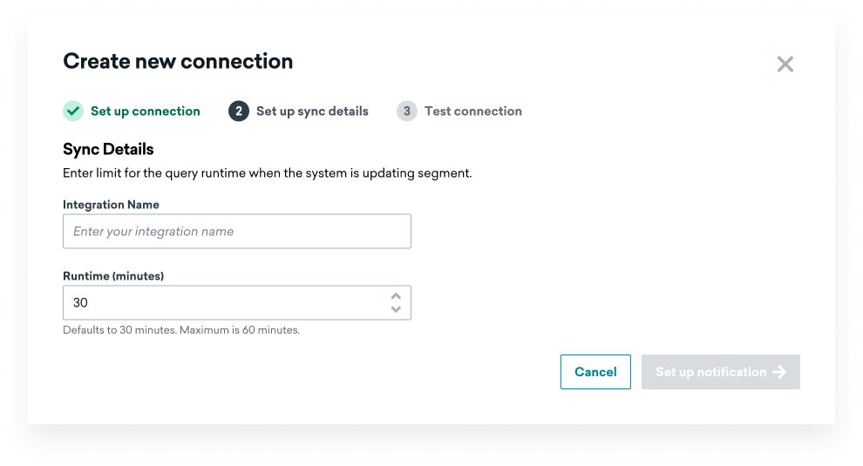Click the green checkmark step icon

click(x=73, y=111)
